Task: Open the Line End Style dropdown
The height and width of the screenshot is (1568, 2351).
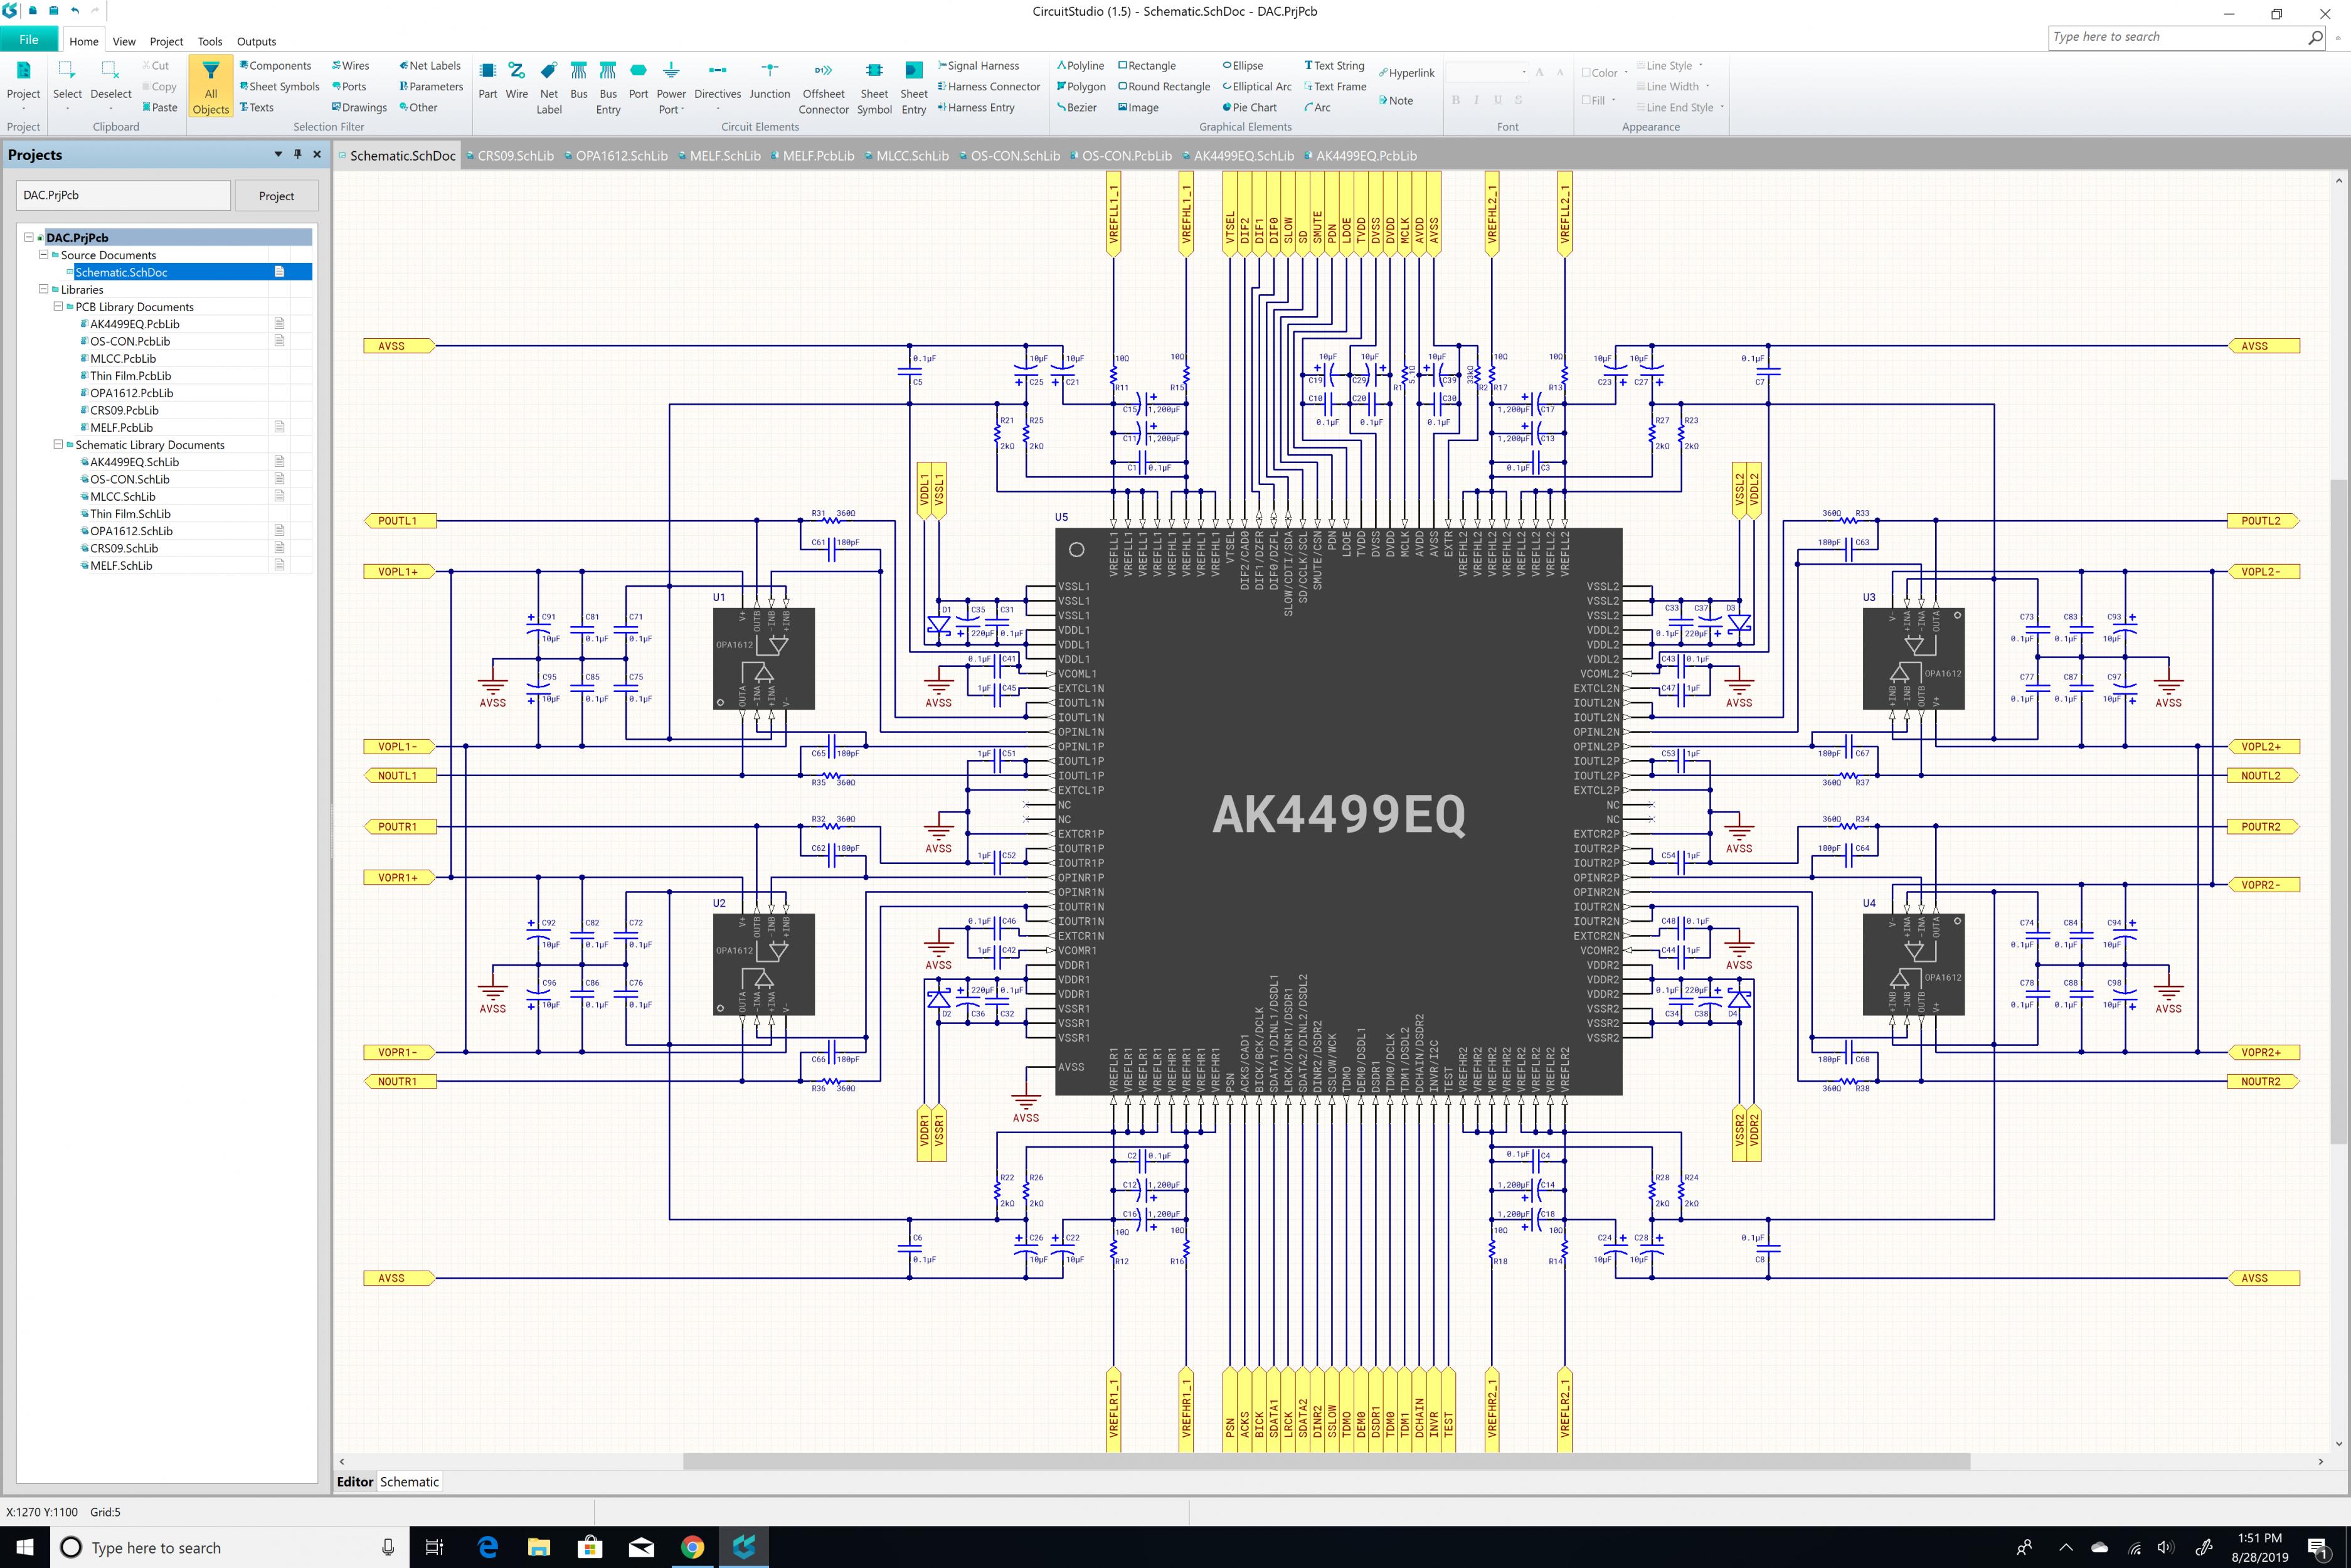Action: (1680, 107)
